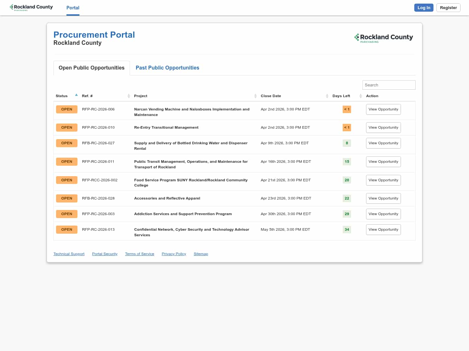The height and width of the screenshot is (351, 469).
Task: Sort table by Project column arrows
Action: [x=255, y=96]
